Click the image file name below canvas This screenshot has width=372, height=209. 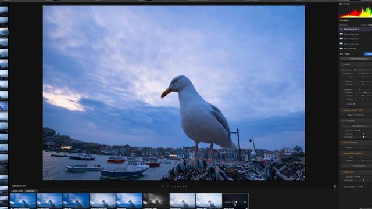pyautogui.click(x=19, y=186)
